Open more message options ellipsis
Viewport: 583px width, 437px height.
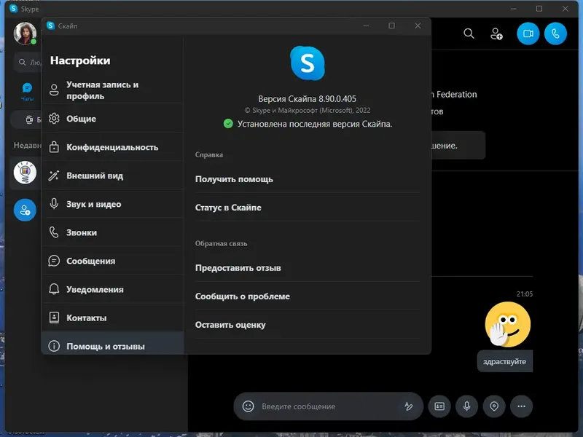(x=522, y=406)
